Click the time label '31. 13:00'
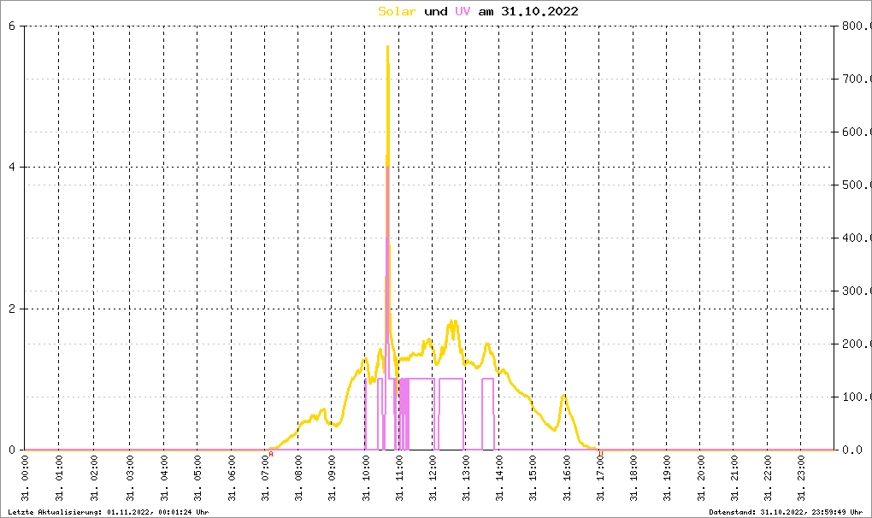The height and width of the screenshot is (518, 872). (466, 479)
